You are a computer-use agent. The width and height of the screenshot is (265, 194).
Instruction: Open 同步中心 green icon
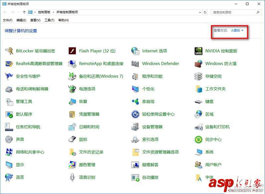[x=198, y=140]
